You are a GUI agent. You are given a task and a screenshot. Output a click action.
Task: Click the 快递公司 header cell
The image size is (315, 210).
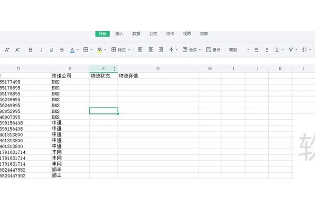click(70, 76)
